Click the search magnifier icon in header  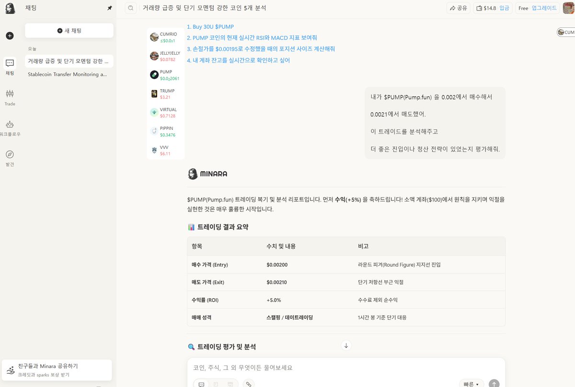click(x=131, y=8)
